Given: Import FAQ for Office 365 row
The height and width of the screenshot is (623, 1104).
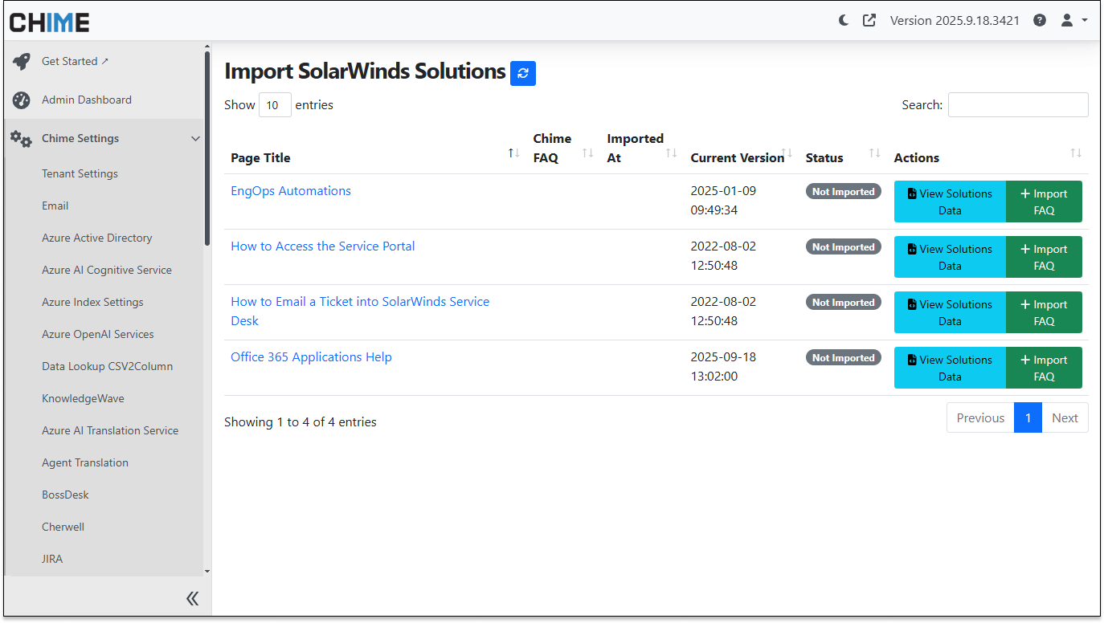Looking at the screenshot, I should click(x=1044, y=368).
